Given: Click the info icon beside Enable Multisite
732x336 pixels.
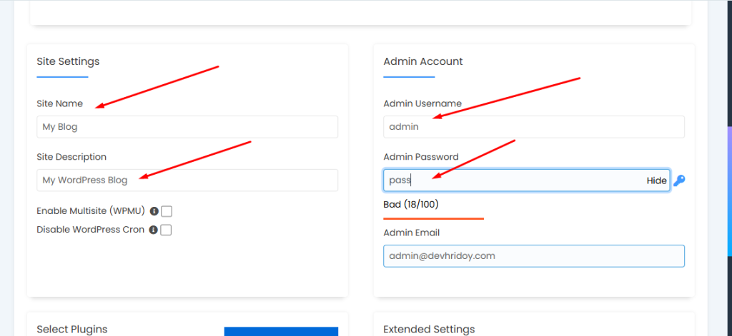Looking at the screenshot, I should (154, 211).
